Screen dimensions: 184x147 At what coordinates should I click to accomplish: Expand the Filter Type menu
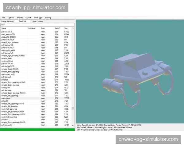pyautogui.click(x=38, y=18)
